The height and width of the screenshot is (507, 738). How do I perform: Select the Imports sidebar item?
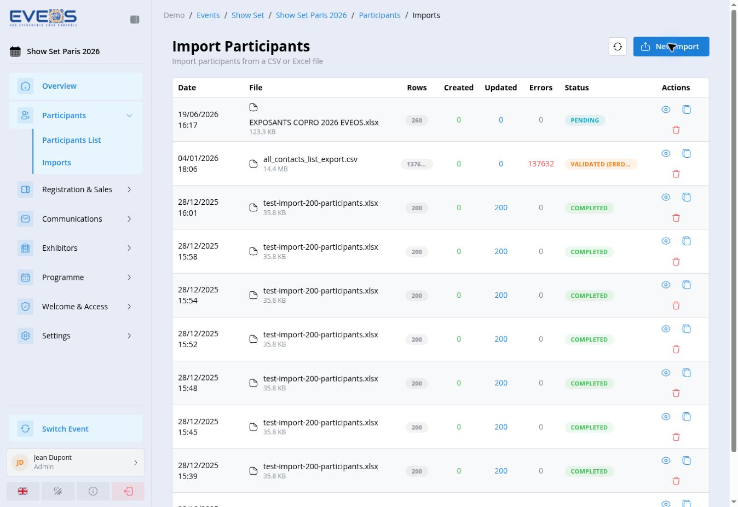[88, 163]
